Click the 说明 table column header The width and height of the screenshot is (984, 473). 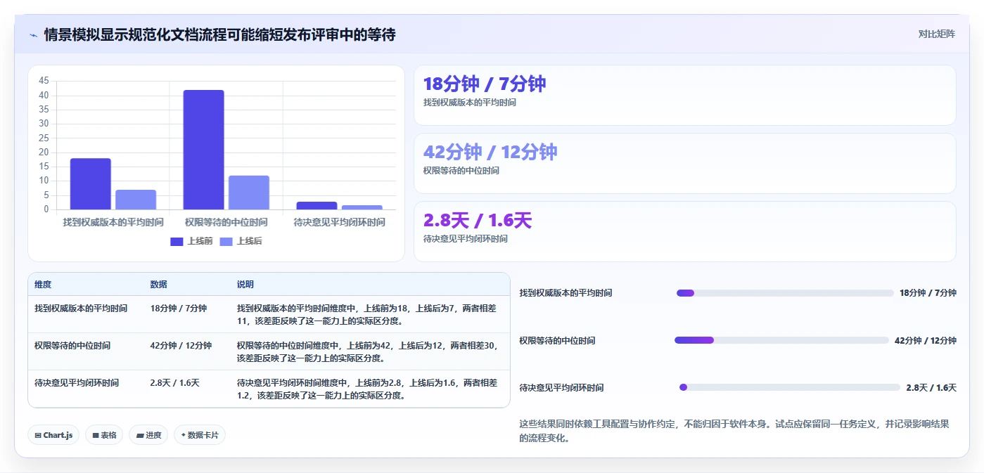tap(245, 285)
